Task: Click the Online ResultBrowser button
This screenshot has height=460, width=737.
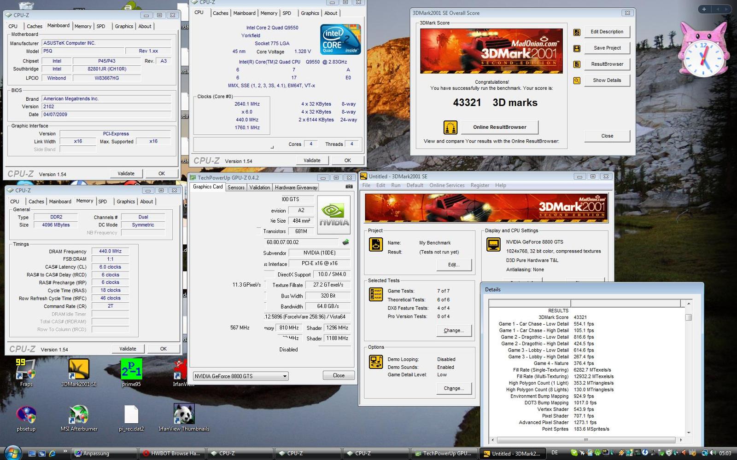Action: click(x=499, y=127)
